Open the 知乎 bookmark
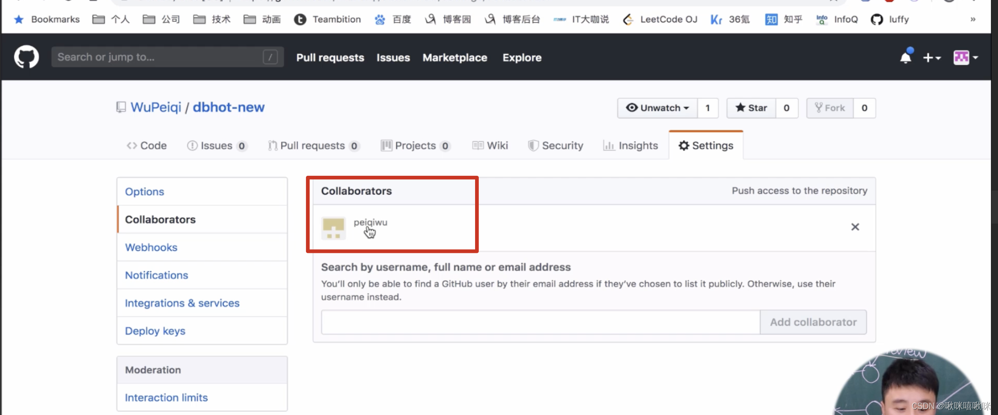This screenshot has width=998, height=415. click(784, 19)
